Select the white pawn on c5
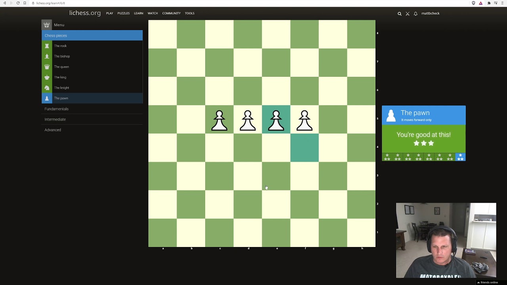507x285 pixels. (x=219, y=120)
